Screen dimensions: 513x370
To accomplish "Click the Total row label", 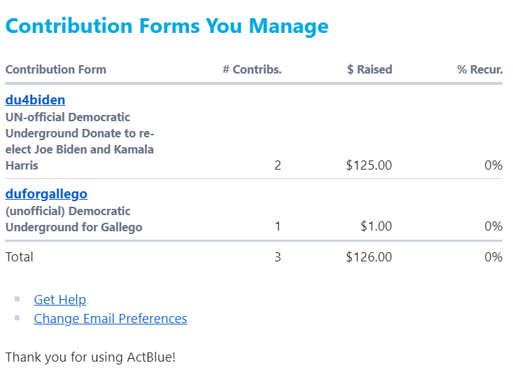I will (x=20, y=257).
